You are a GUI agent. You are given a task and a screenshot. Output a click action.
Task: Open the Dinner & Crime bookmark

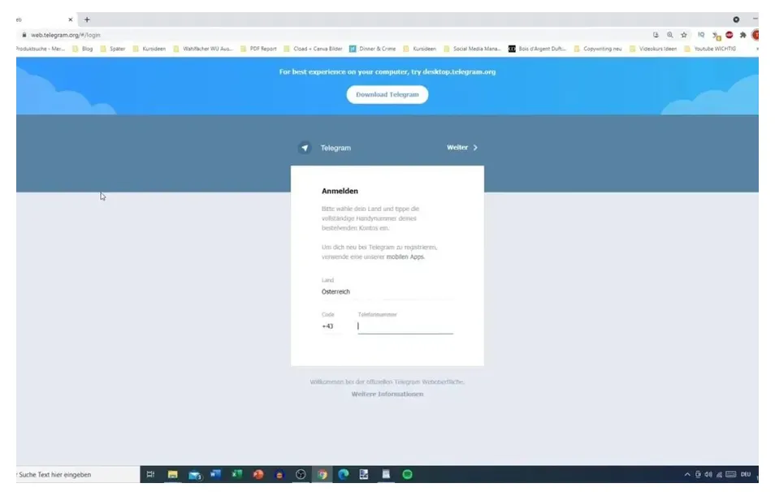[373, 49]
